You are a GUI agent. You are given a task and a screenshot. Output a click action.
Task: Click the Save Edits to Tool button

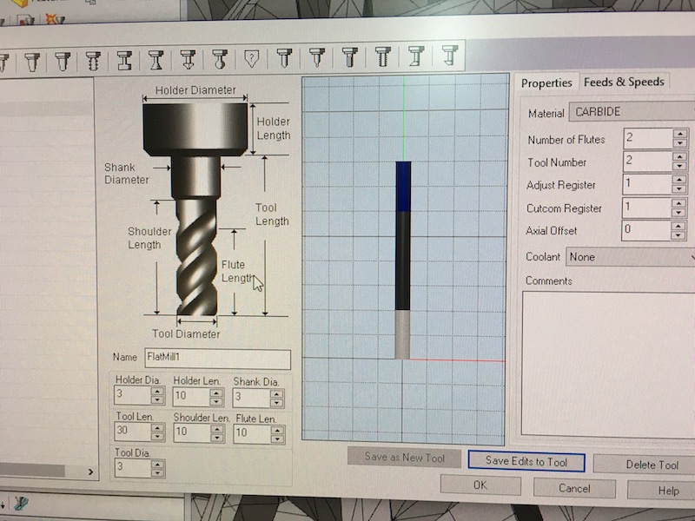pos(526,461)
